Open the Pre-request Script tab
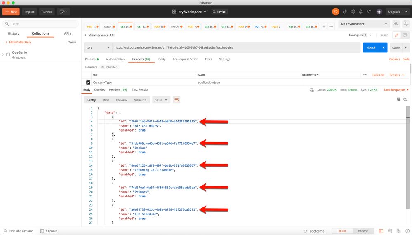This screenshot has width=412, height=235. [x=185, y=59]
